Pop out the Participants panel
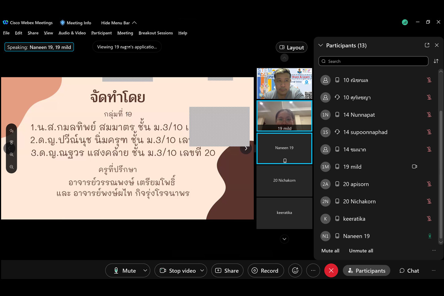This screenshot has height=296, width=444. coord(427,45)
